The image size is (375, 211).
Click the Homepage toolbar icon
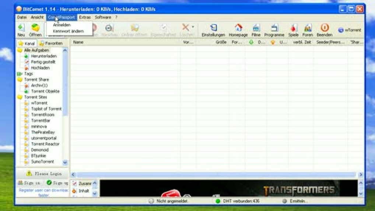click(238, 29)
